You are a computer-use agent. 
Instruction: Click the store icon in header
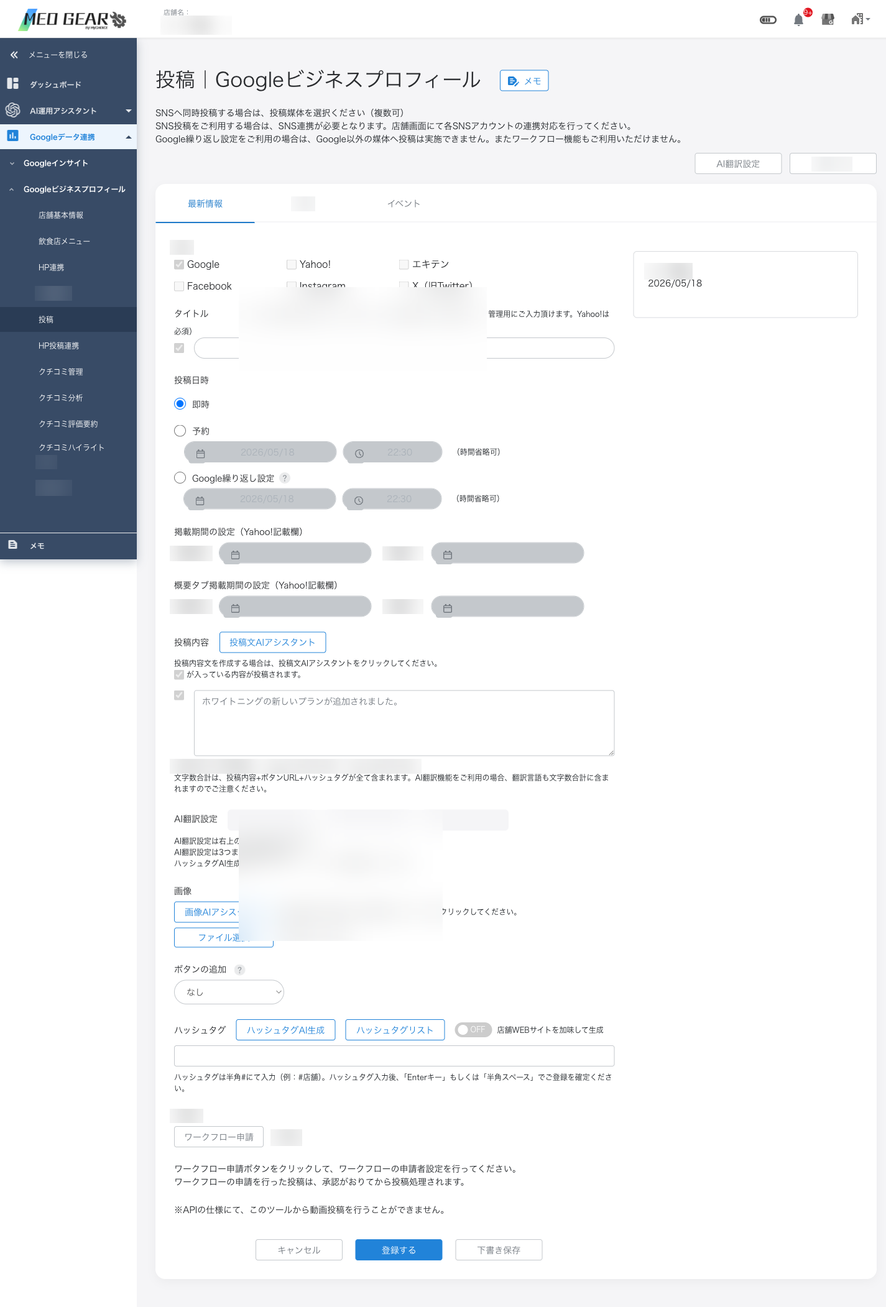pos(828,20)
